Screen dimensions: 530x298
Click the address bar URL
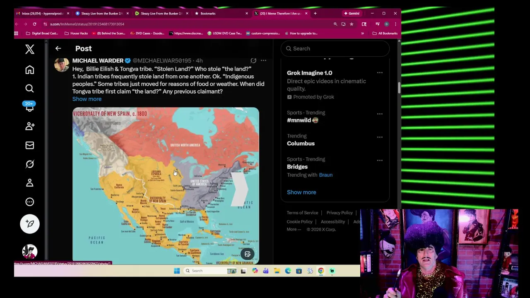point(87,24)
